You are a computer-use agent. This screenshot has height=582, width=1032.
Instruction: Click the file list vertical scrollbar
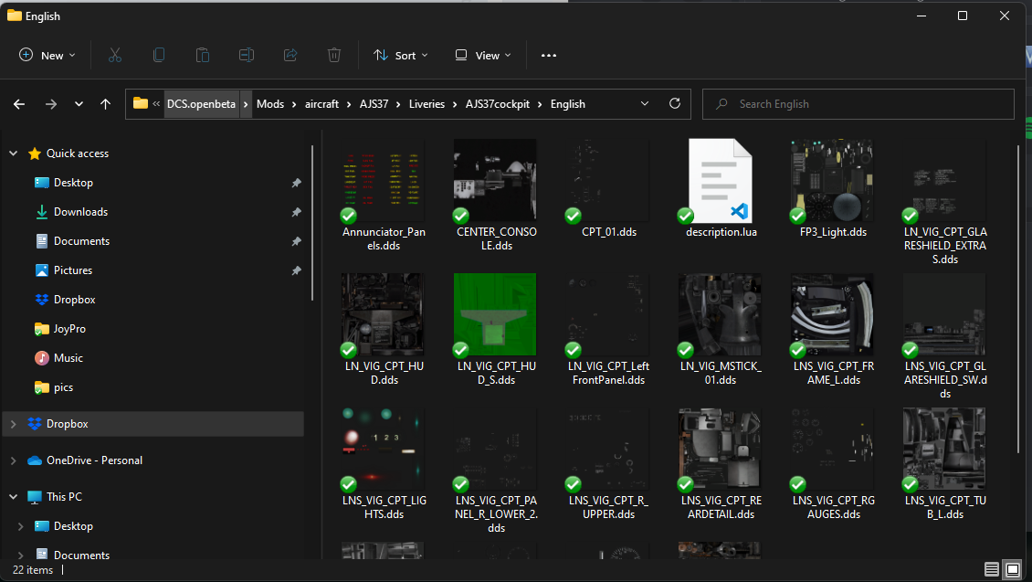(x=1018, y=300)
